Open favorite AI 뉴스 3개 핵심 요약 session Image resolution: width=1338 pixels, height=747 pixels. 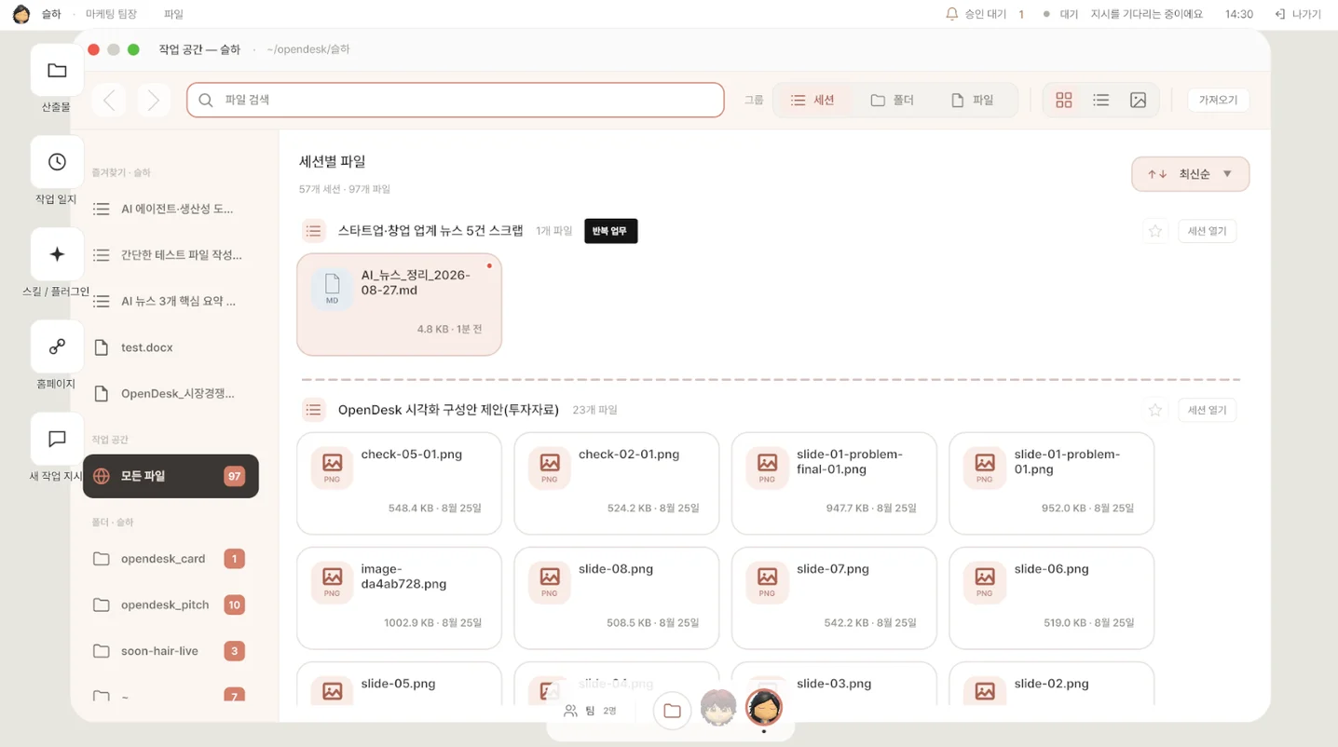(x=171, y=301)
